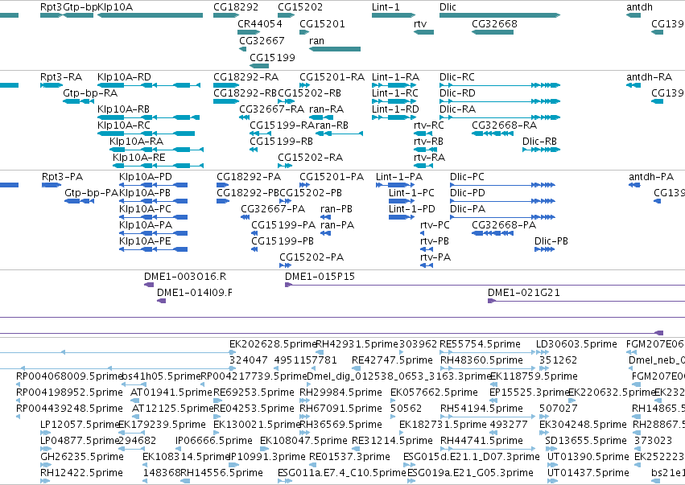This screenshot has width=685, height=485.
Task: Click the CG32668-PA protein label
Action: click(504, 225)
